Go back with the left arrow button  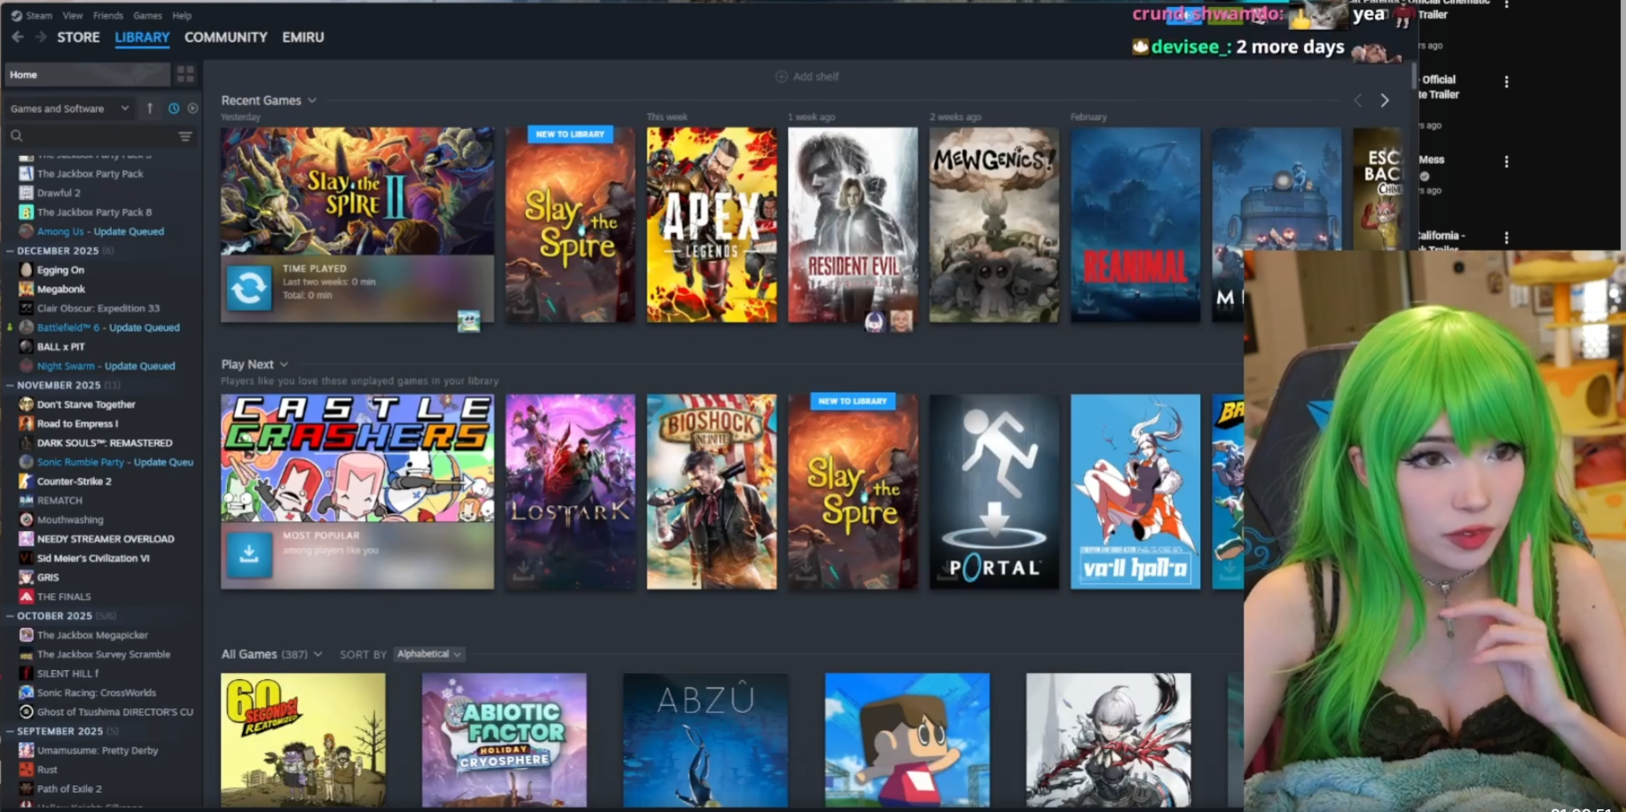18,37
